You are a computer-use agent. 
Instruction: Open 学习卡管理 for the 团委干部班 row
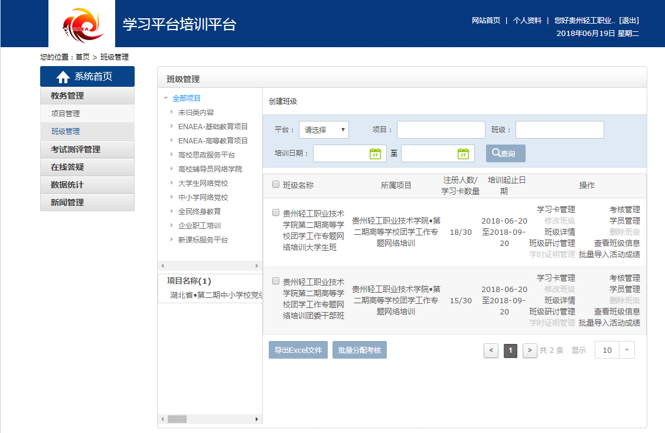click(x=556, y=278)
